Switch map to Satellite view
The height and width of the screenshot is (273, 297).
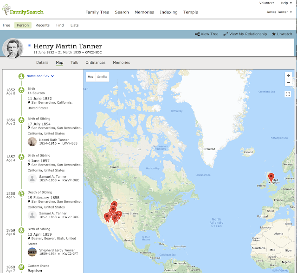pyautogui.click(x=102, y=77)
